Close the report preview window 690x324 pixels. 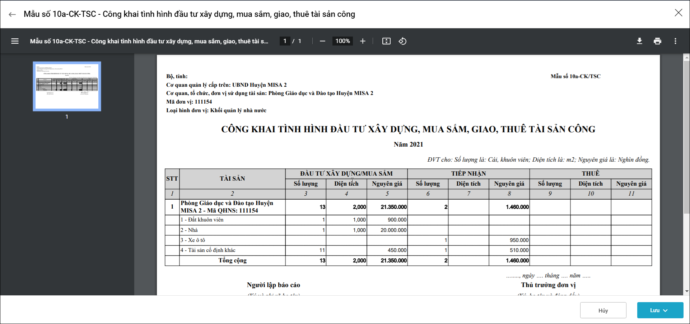point(678,13)
